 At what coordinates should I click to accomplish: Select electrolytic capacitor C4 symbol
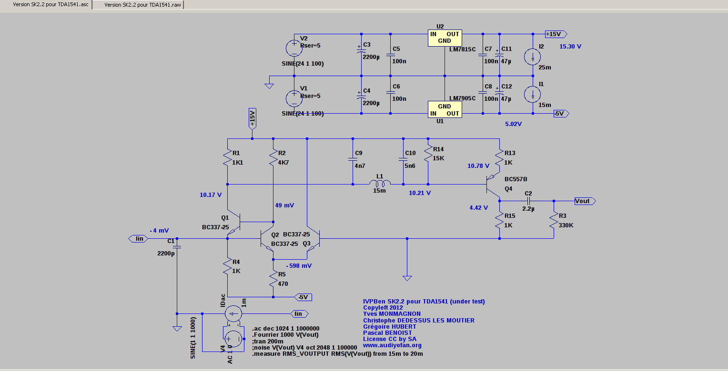(361, 97)
